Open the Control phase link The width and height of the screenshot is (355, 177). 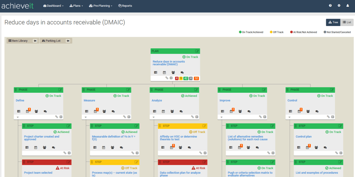(292, 100)
